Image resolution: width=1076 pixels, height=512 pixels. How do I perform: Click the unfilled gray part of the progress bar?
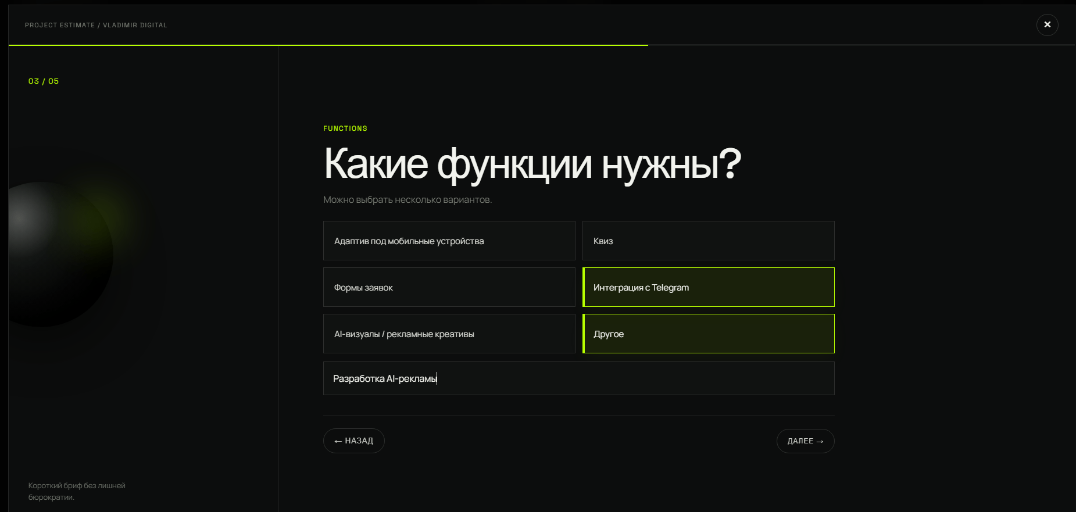point(861,45)
